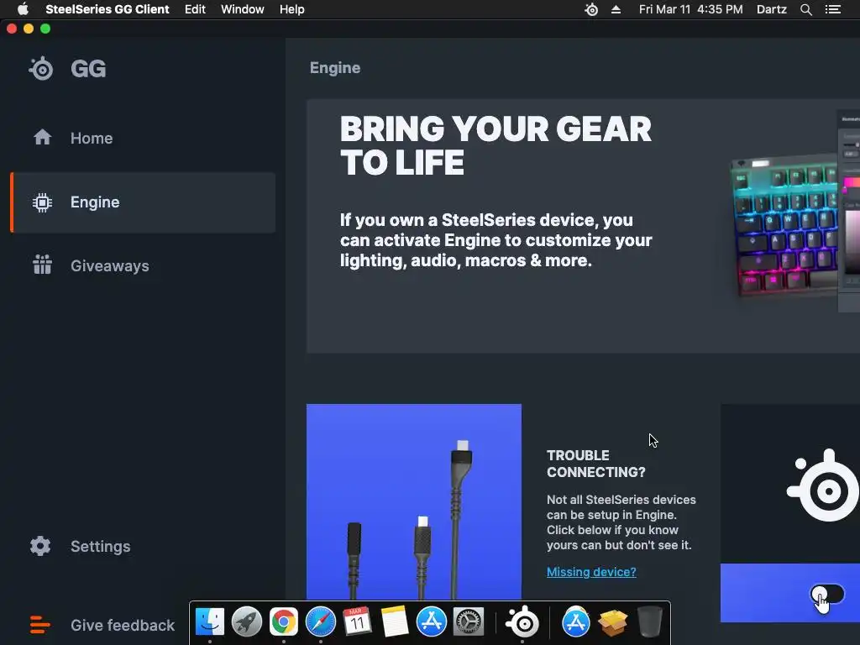Click the TROUBLE CONNECTING? heading
The width and height of the screenshot is (860, 645).
(595, 464)
